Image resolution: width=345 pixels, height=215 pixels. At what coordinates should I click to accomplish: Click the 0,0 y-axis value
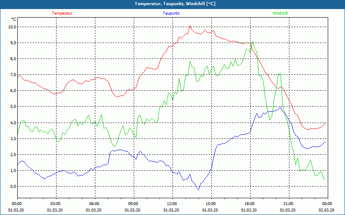(13, 187)
